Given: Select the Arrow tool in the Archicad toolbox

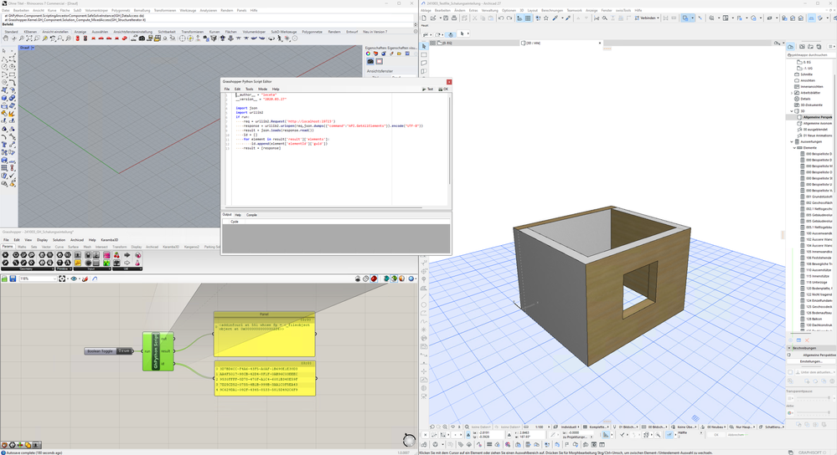Looking at the screenshot, I should coord(425,46).
